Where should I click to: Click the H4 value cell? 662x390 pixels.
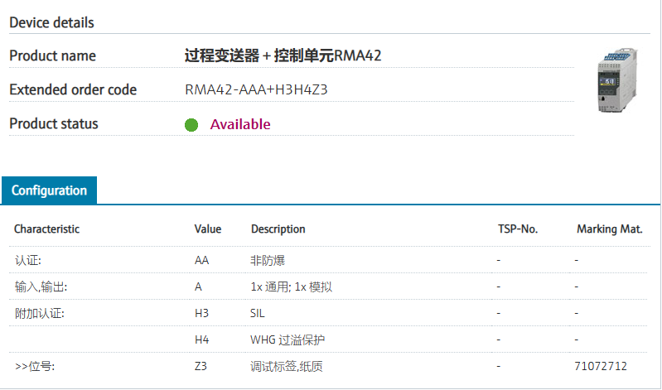(202, 339)
